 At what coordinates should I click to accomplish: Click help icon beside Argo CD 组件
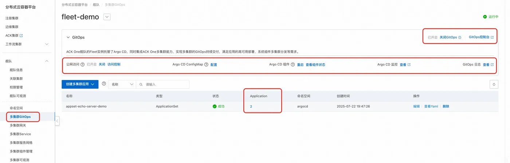pyautogui.click(x=293, y=64)
